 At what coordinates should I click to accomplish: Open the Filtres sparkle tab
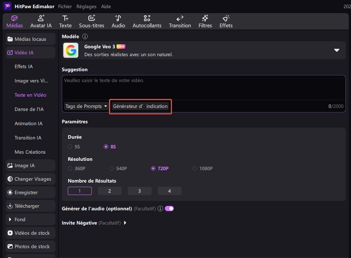pyautogui.click(x=205, y=21)
